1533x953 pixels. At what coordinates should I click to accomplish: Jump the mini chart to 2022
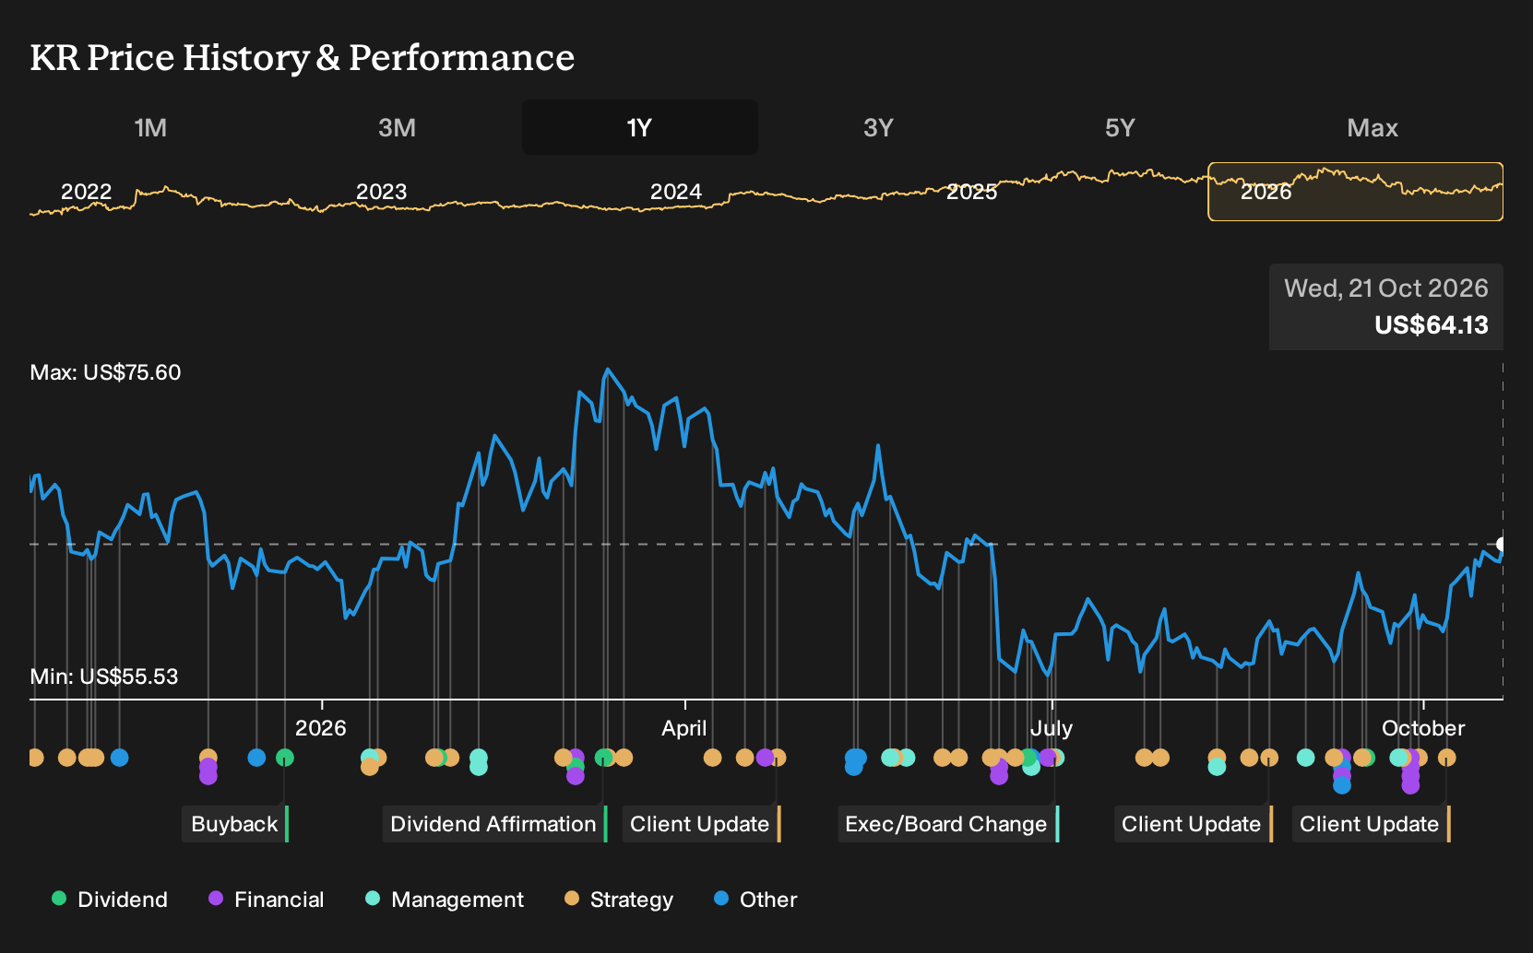(x=86, y=192)
